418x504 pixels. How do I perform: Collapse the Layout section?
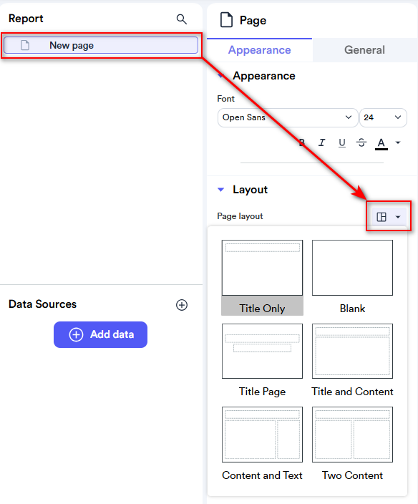tap(220, 190)
